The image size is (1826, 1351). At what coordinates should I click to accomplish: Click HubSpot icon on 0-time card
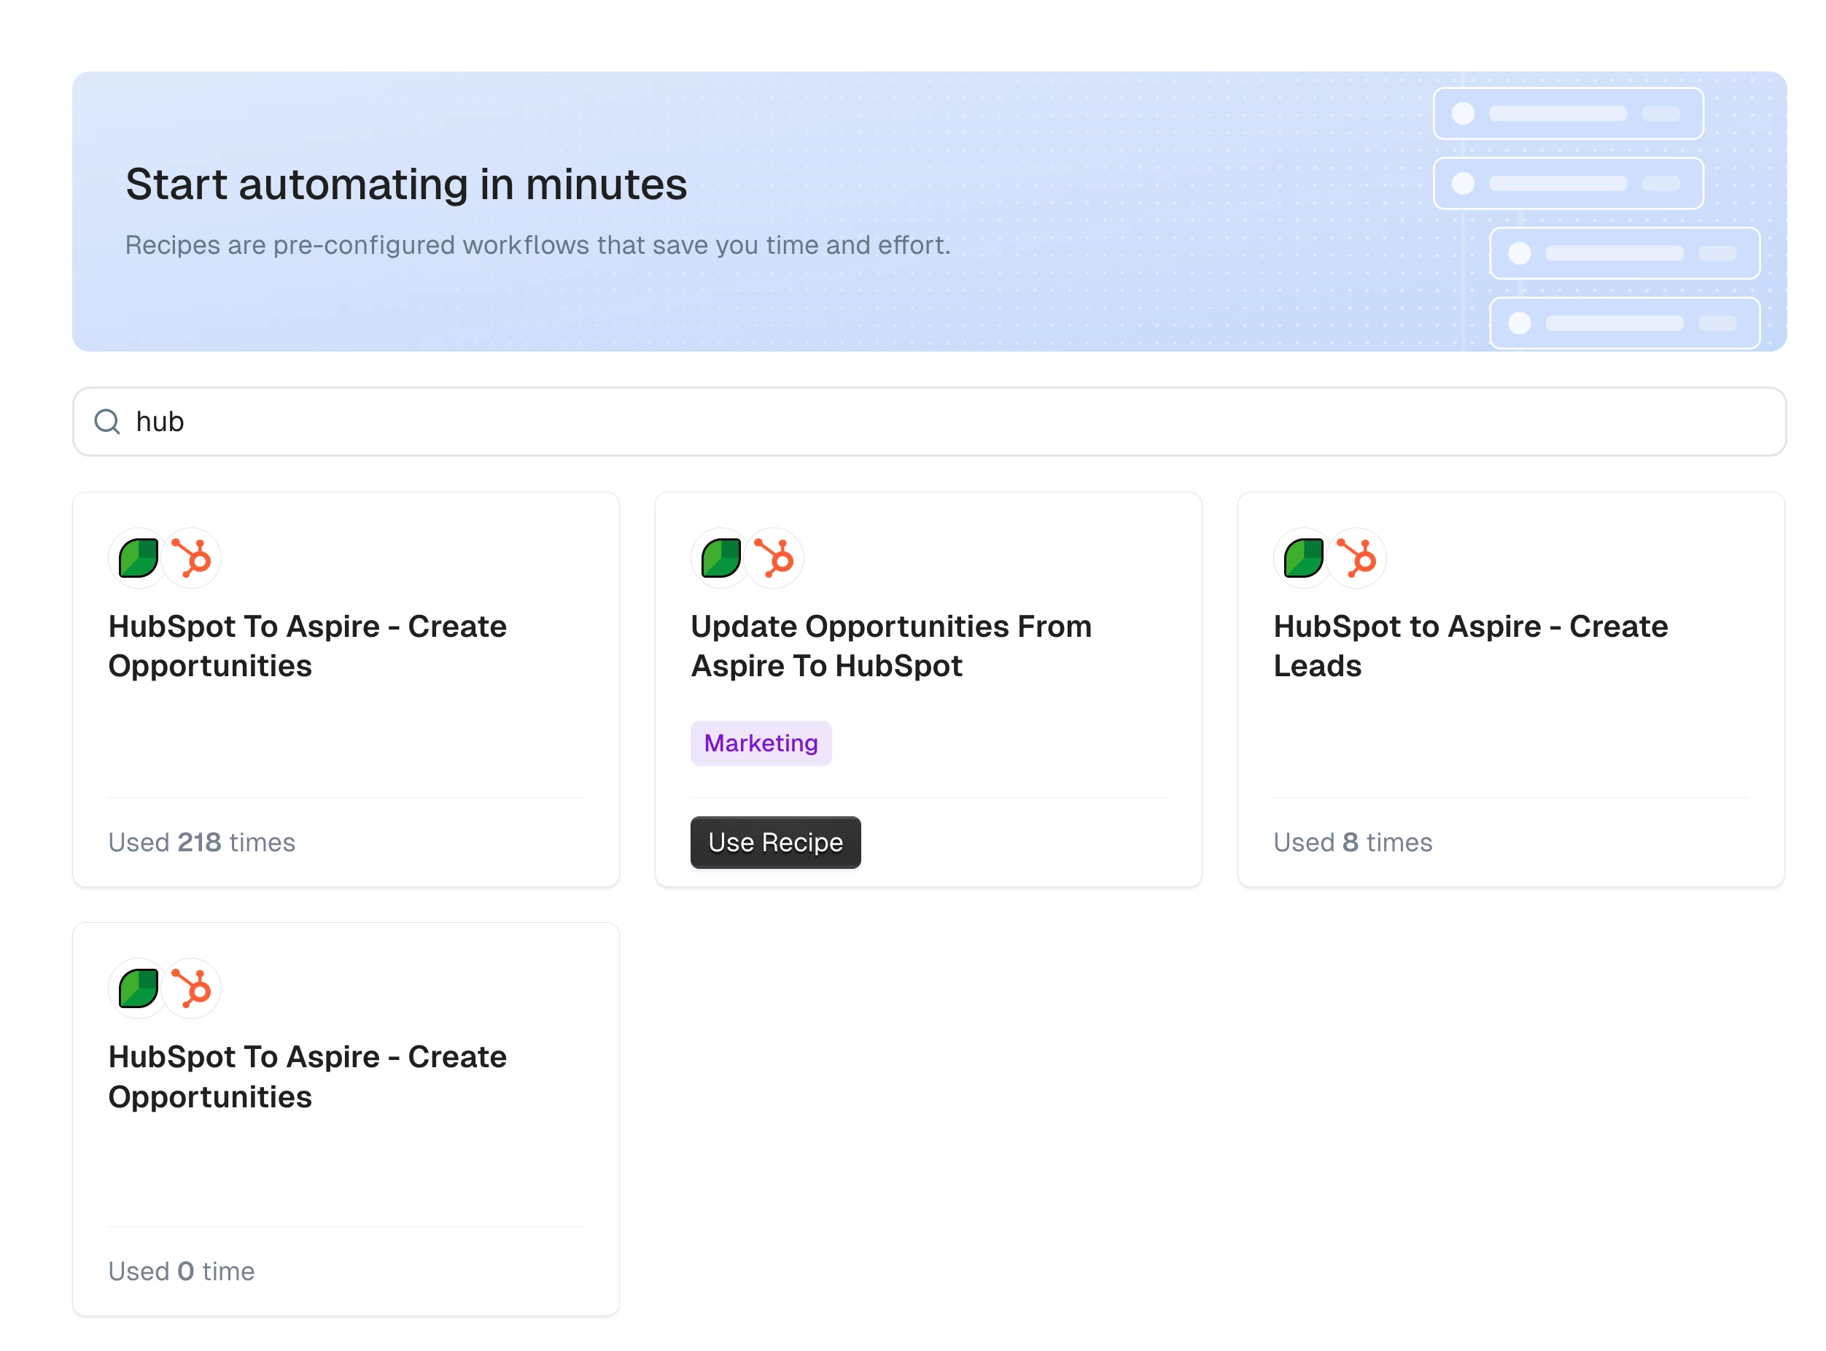pos(191,988)
